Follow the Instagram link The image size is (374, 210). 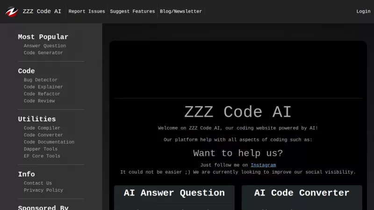(x=263, y=165)
